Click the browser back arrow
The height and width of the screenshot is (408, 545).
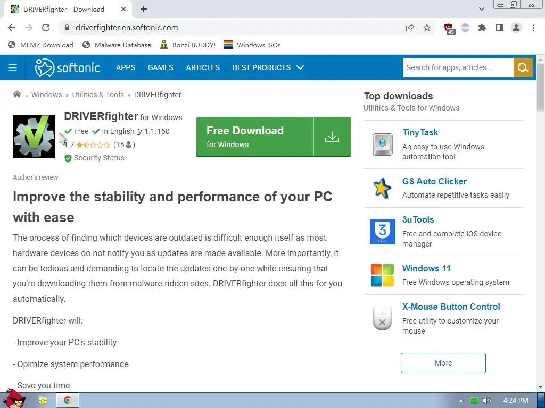click(12, 28)
